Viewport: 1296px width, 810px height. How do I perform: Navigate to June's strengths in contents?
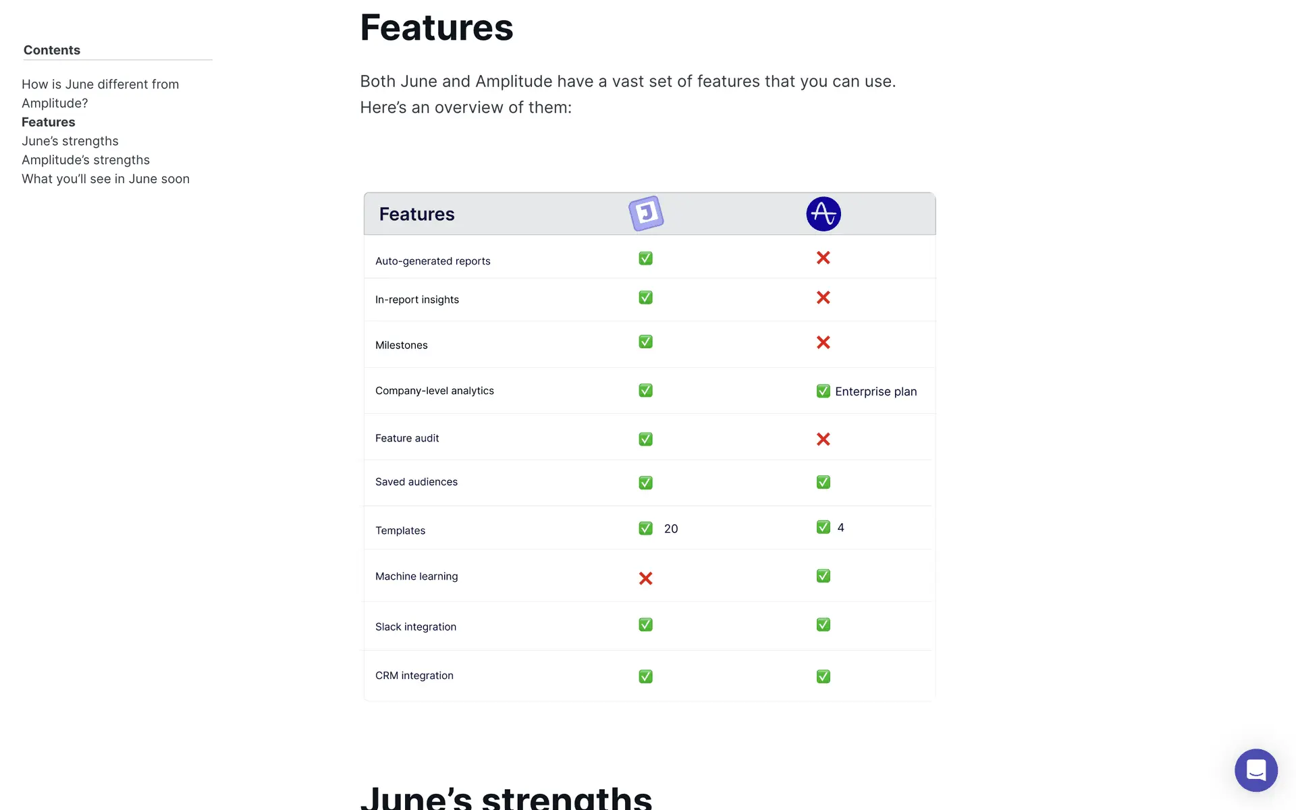pos(70,141)
